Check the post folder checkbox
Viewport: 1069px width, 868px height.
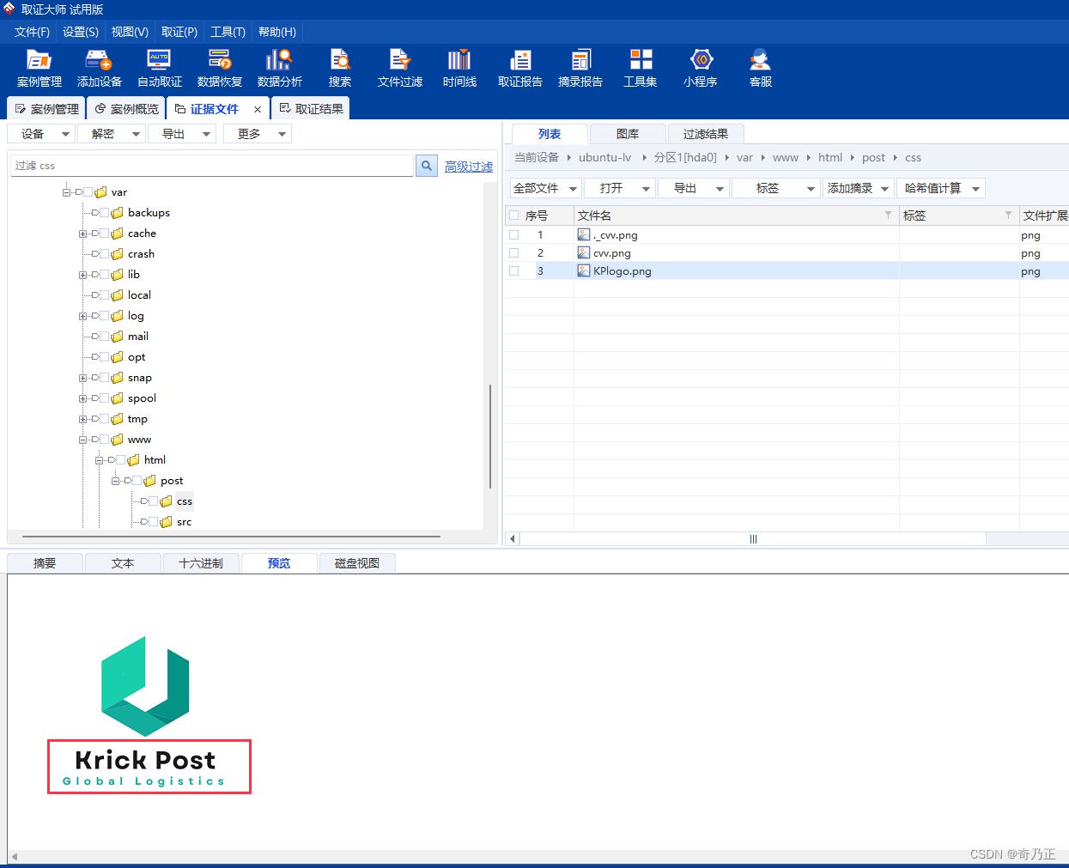pyautogui.click(x=137, y=481)
